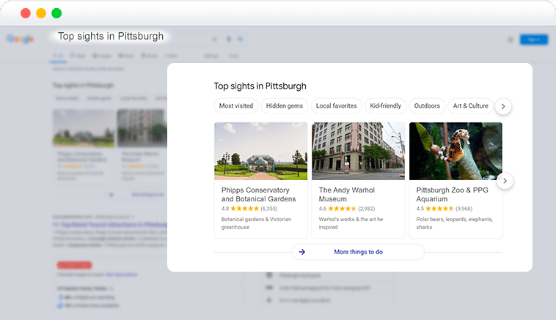The height and width of the screenshot is (320, 556).
Task: Select the Hidden gems filter chip
Action: click(285, 106)
